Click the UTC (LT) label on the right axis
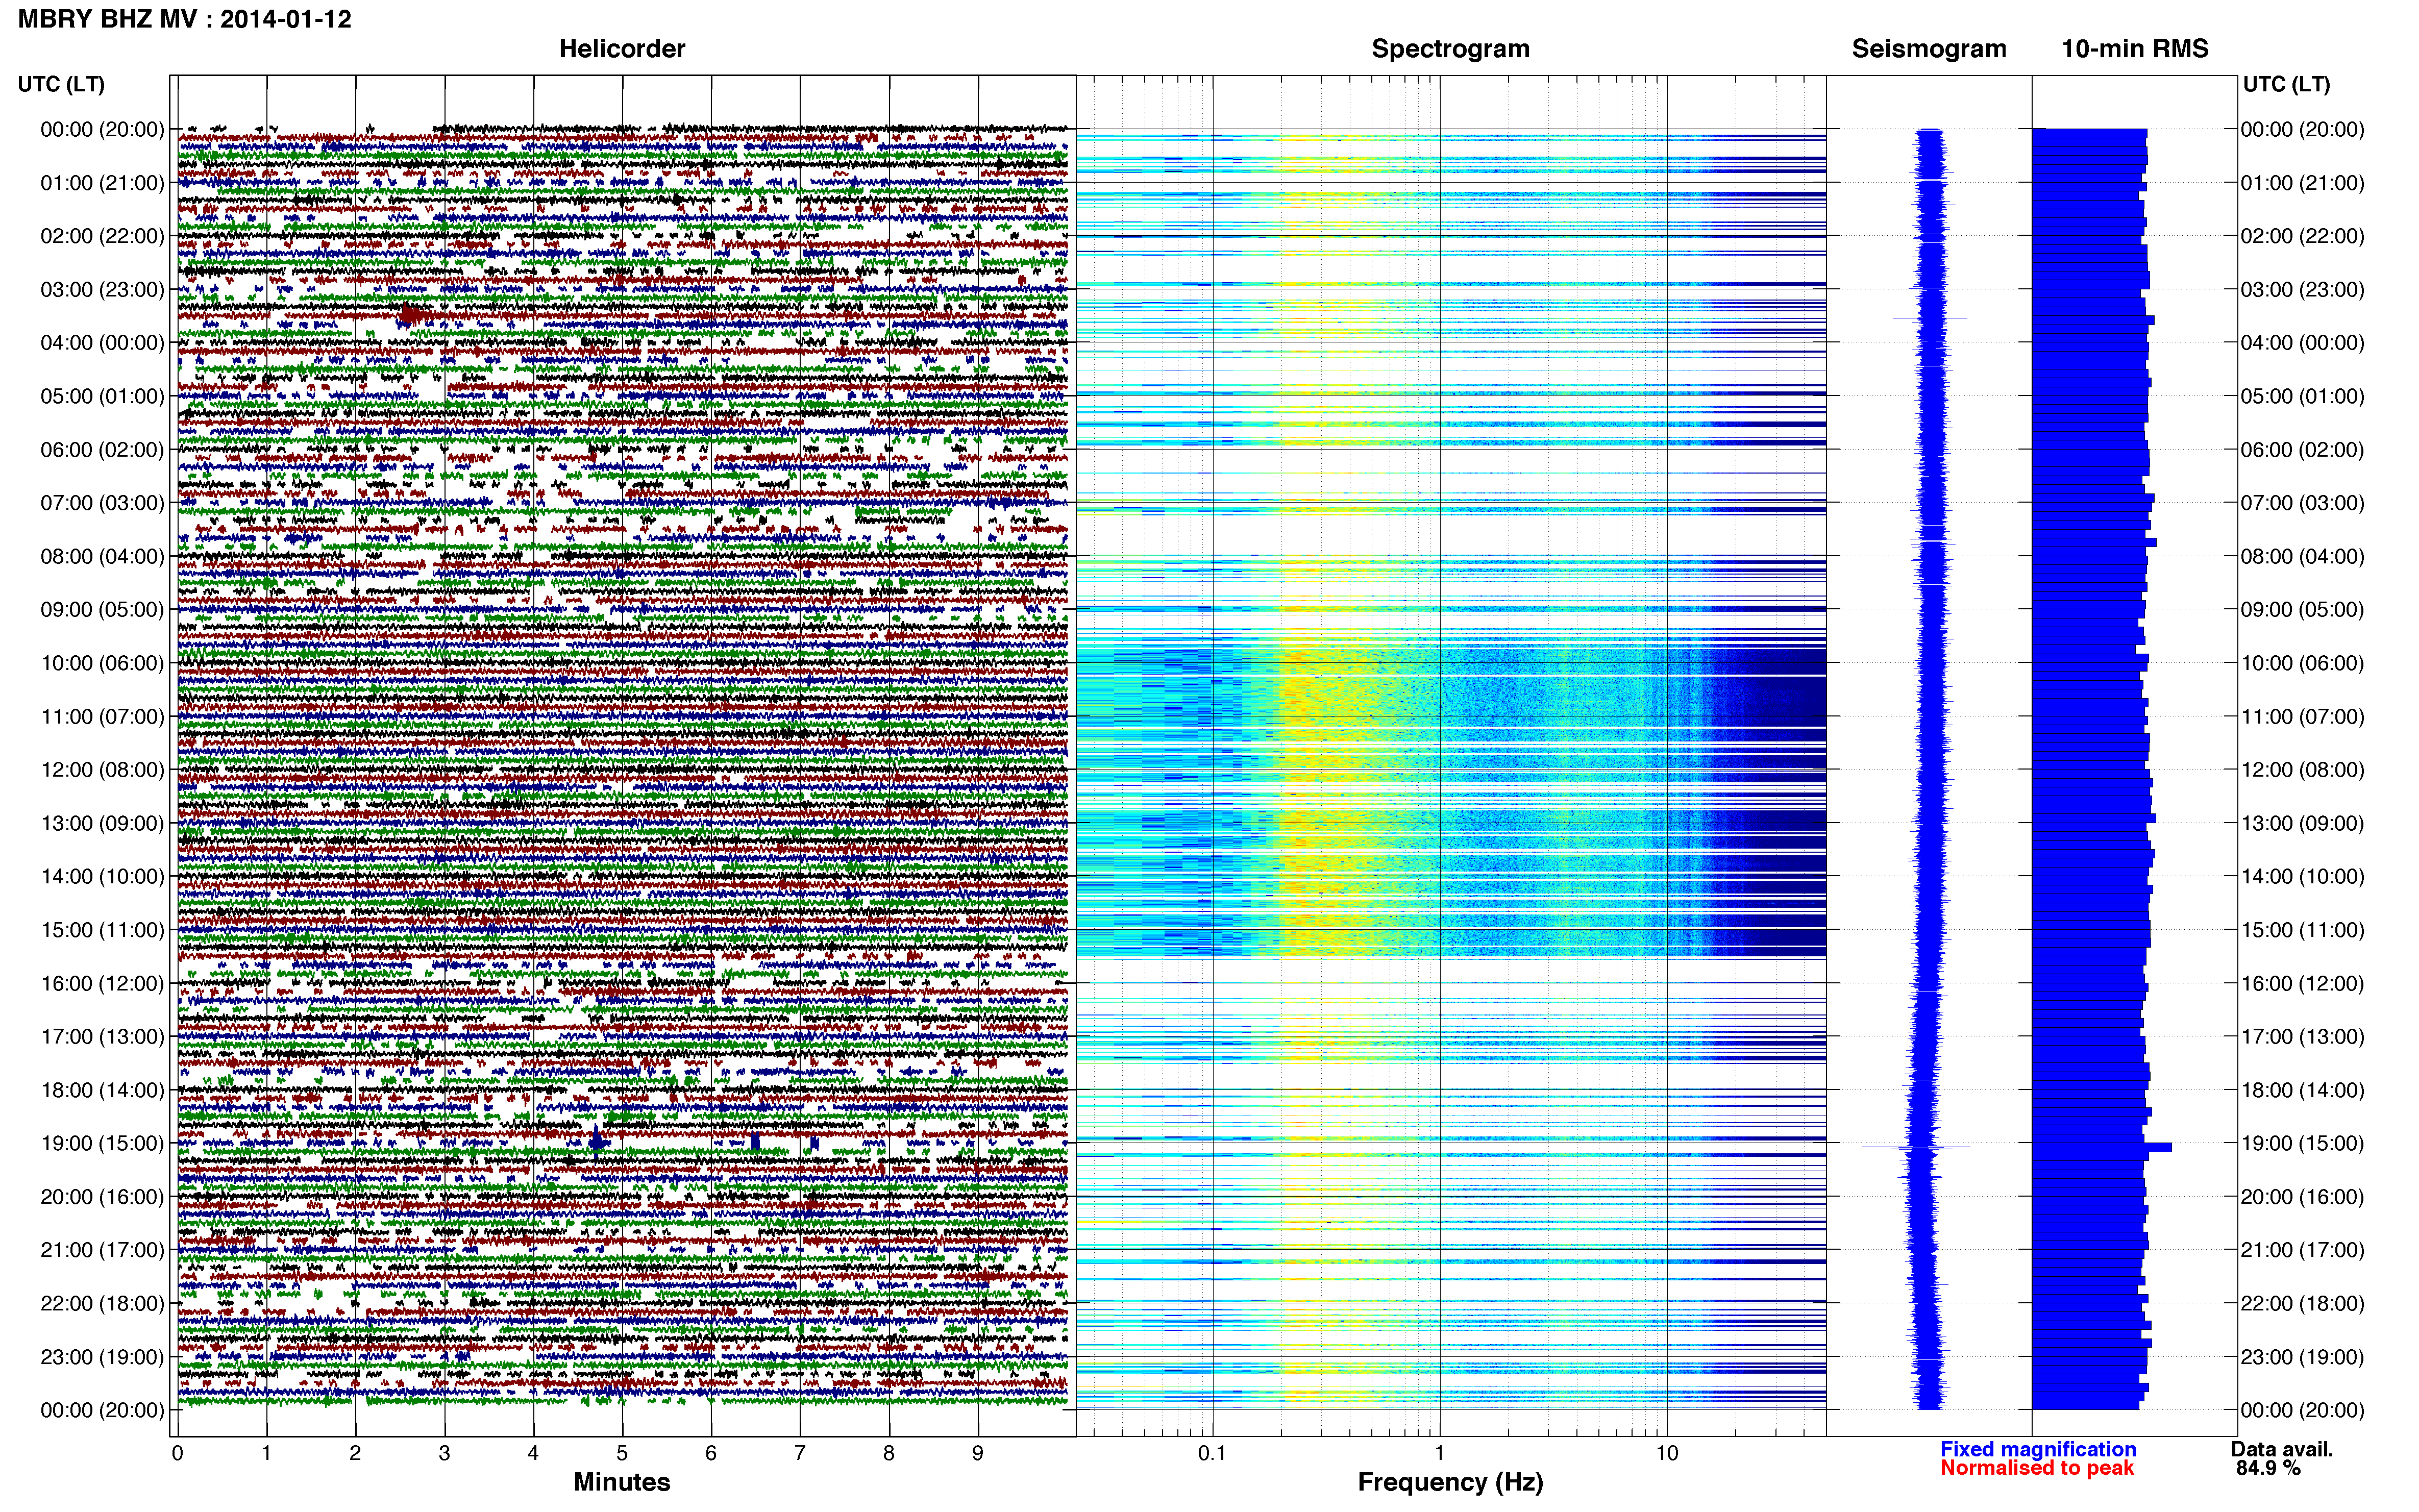This screenshot has height=1512, width=2419. point(2286,85)
